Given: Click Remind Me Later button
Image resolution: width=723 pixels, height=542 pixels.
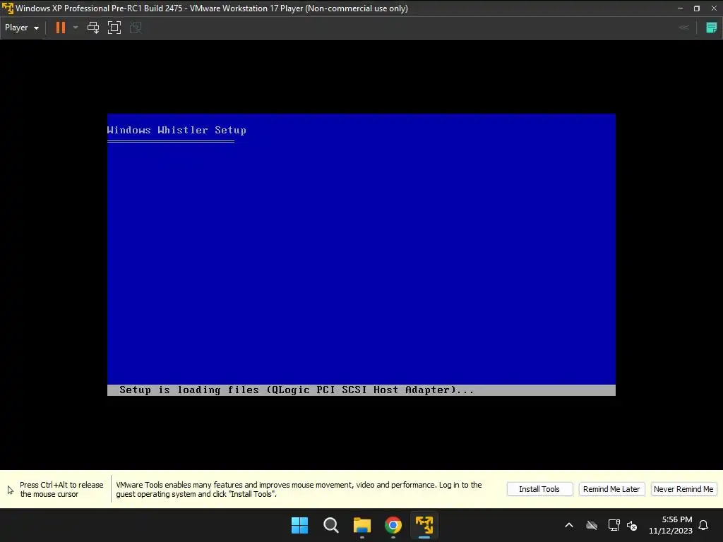Looking at the screenshot, I should pos(611,489).
